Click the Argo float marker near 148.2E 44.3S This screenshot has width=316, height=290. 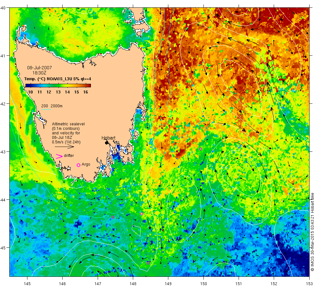coord(142,214)
